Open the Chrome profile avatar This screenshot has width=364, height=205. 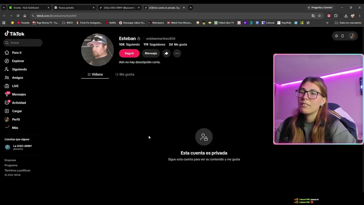click(x=353, y=16)
